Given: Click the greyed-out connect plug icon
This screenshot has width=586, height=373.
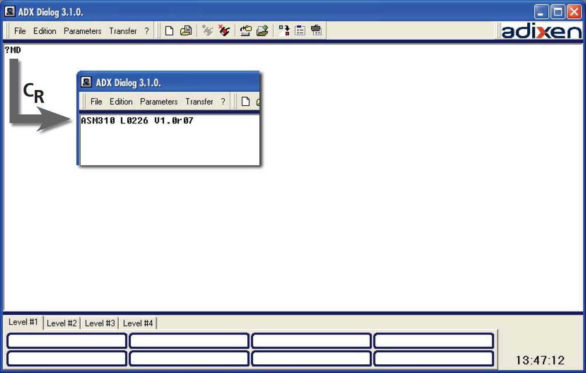Looking at the screenshot, I should point(208,31).
